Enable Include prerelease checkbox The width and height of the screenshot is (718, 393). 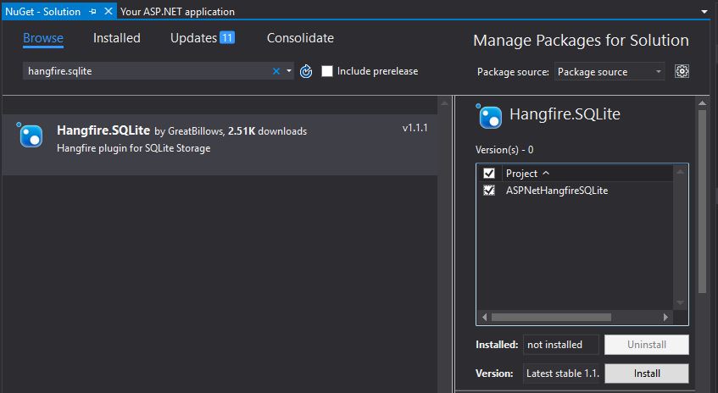[x=327, y=72]
